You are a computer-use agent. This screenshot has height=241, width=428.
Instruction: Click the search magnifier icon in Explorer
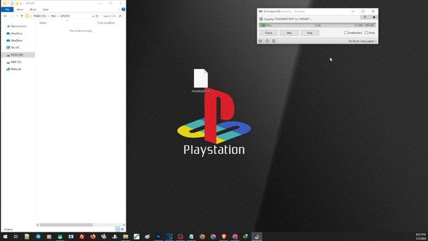pyautogui.click(x=120, y=16)
